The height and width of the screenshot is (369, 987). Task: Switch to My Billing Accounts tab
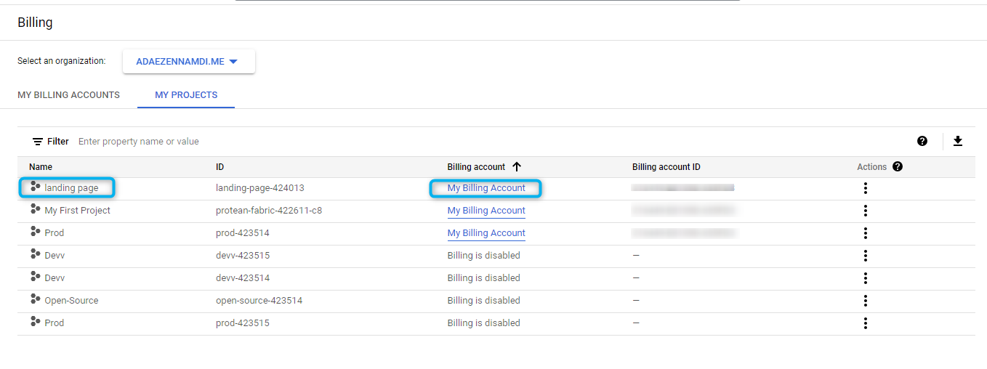click(68, 95)
